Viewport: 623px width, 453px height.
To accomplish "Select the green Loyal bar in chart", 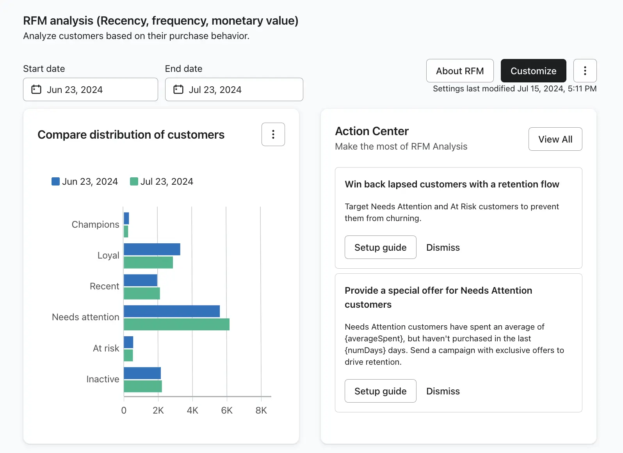I will (148, 262).
